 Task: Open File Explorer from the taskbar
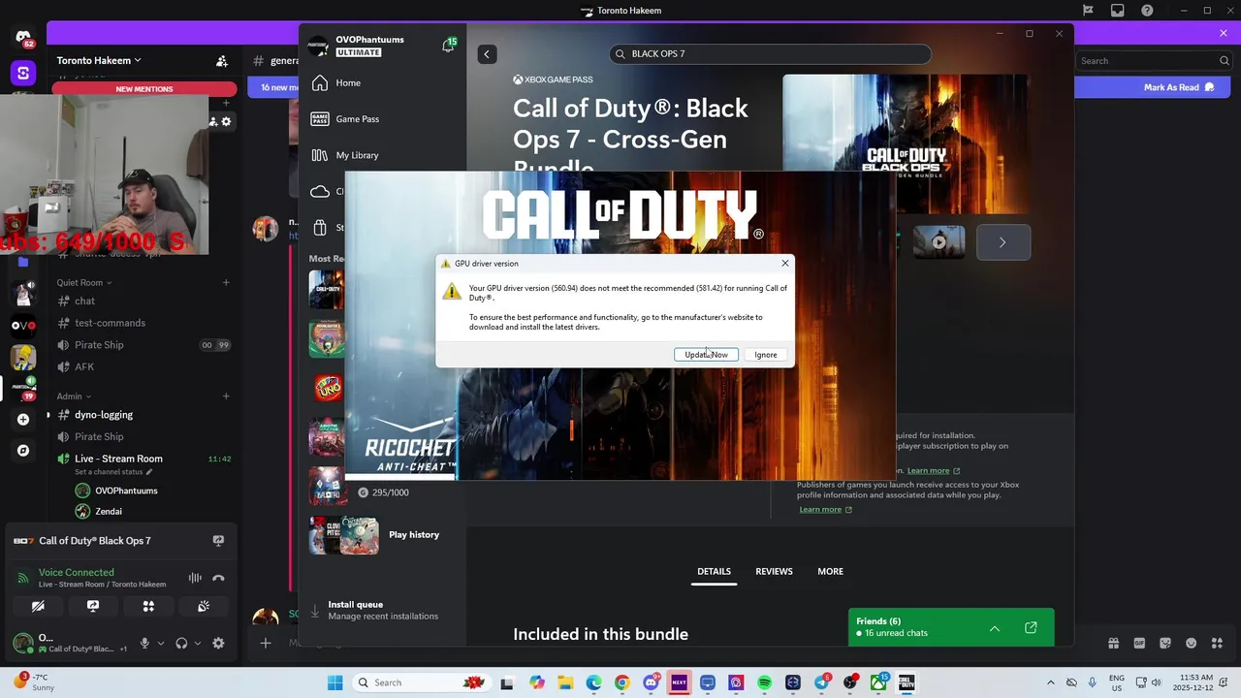565,682
